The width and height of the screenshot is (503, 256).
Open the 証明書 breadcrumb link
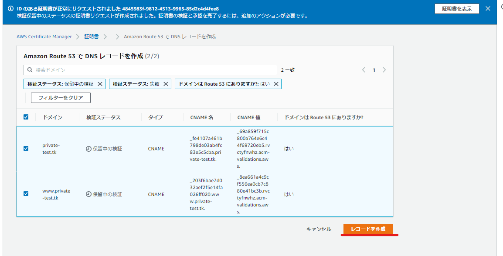(x=92, y=37)
